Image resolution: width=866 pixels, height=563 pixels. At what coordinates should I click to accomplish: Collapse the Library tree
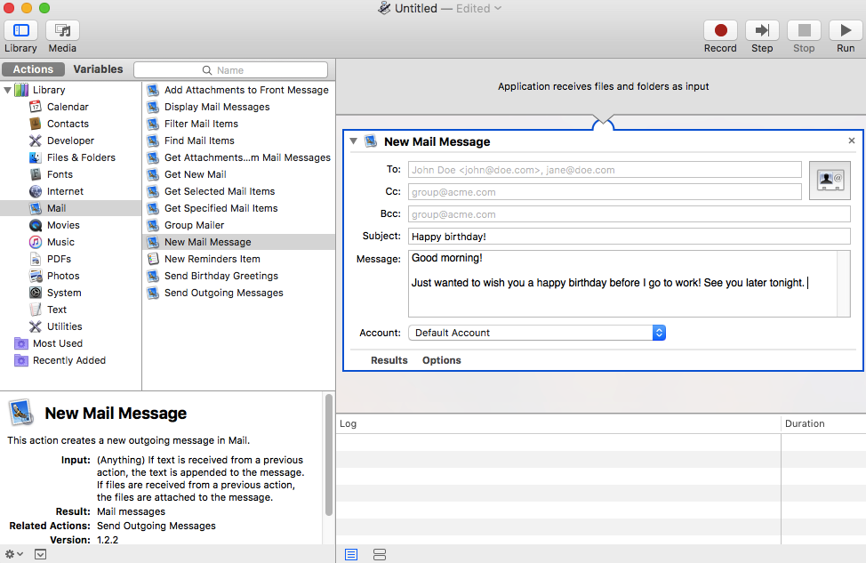tap(8, 90)
